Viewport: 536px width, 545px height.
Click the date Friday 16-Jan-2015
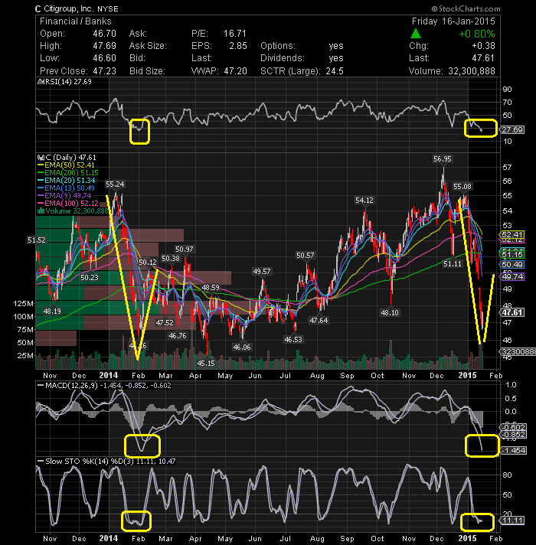pos(453,21)
